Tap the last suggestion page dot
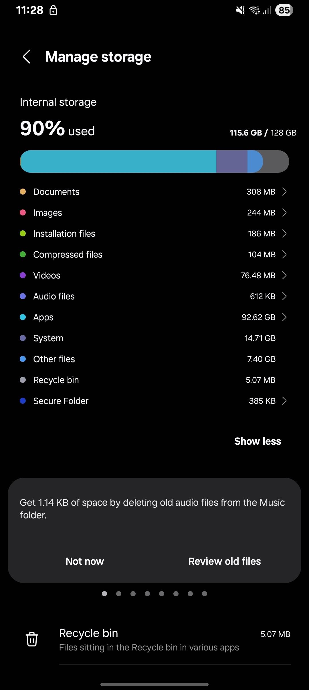This screenshot has height=690, width=309. pyautogui.click(x=205, y=594)
